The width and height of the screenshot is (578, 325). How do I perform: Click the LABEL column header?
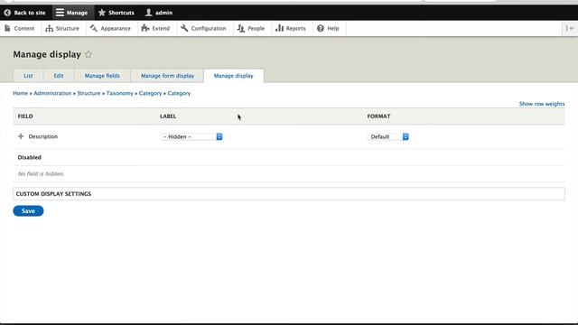(168, 116)
